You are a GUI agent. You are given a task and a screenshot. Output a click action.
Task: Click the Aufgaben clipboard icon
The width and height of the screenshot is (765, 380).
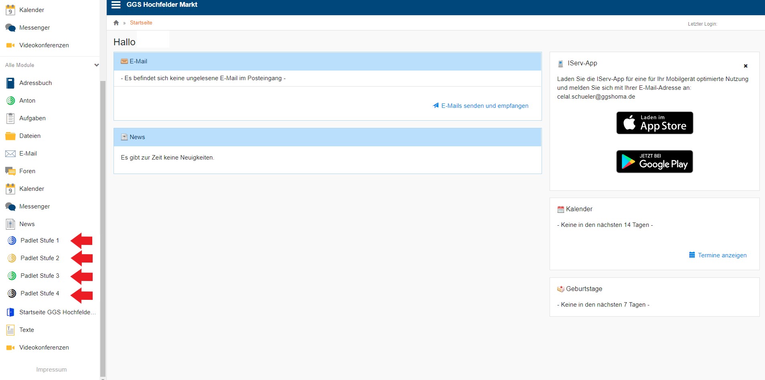pyautogui.click(x=10, y=118)
